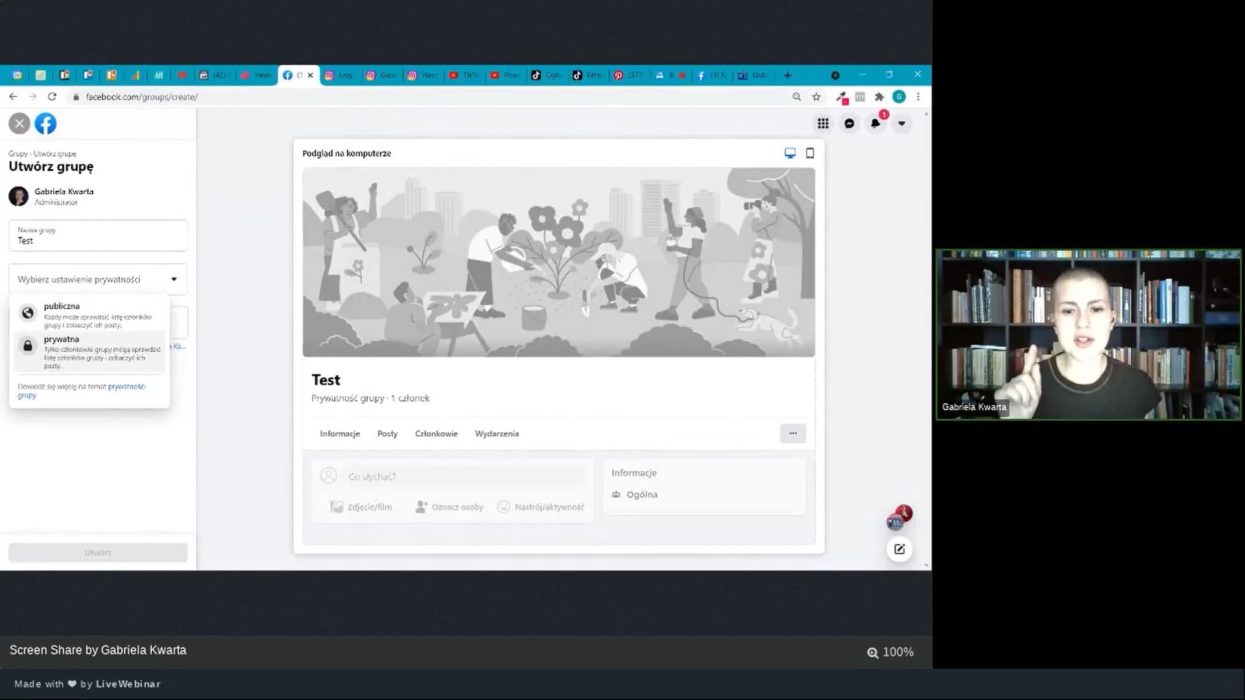
Task: Close group creation with X icon
Action: pos(19,123)
